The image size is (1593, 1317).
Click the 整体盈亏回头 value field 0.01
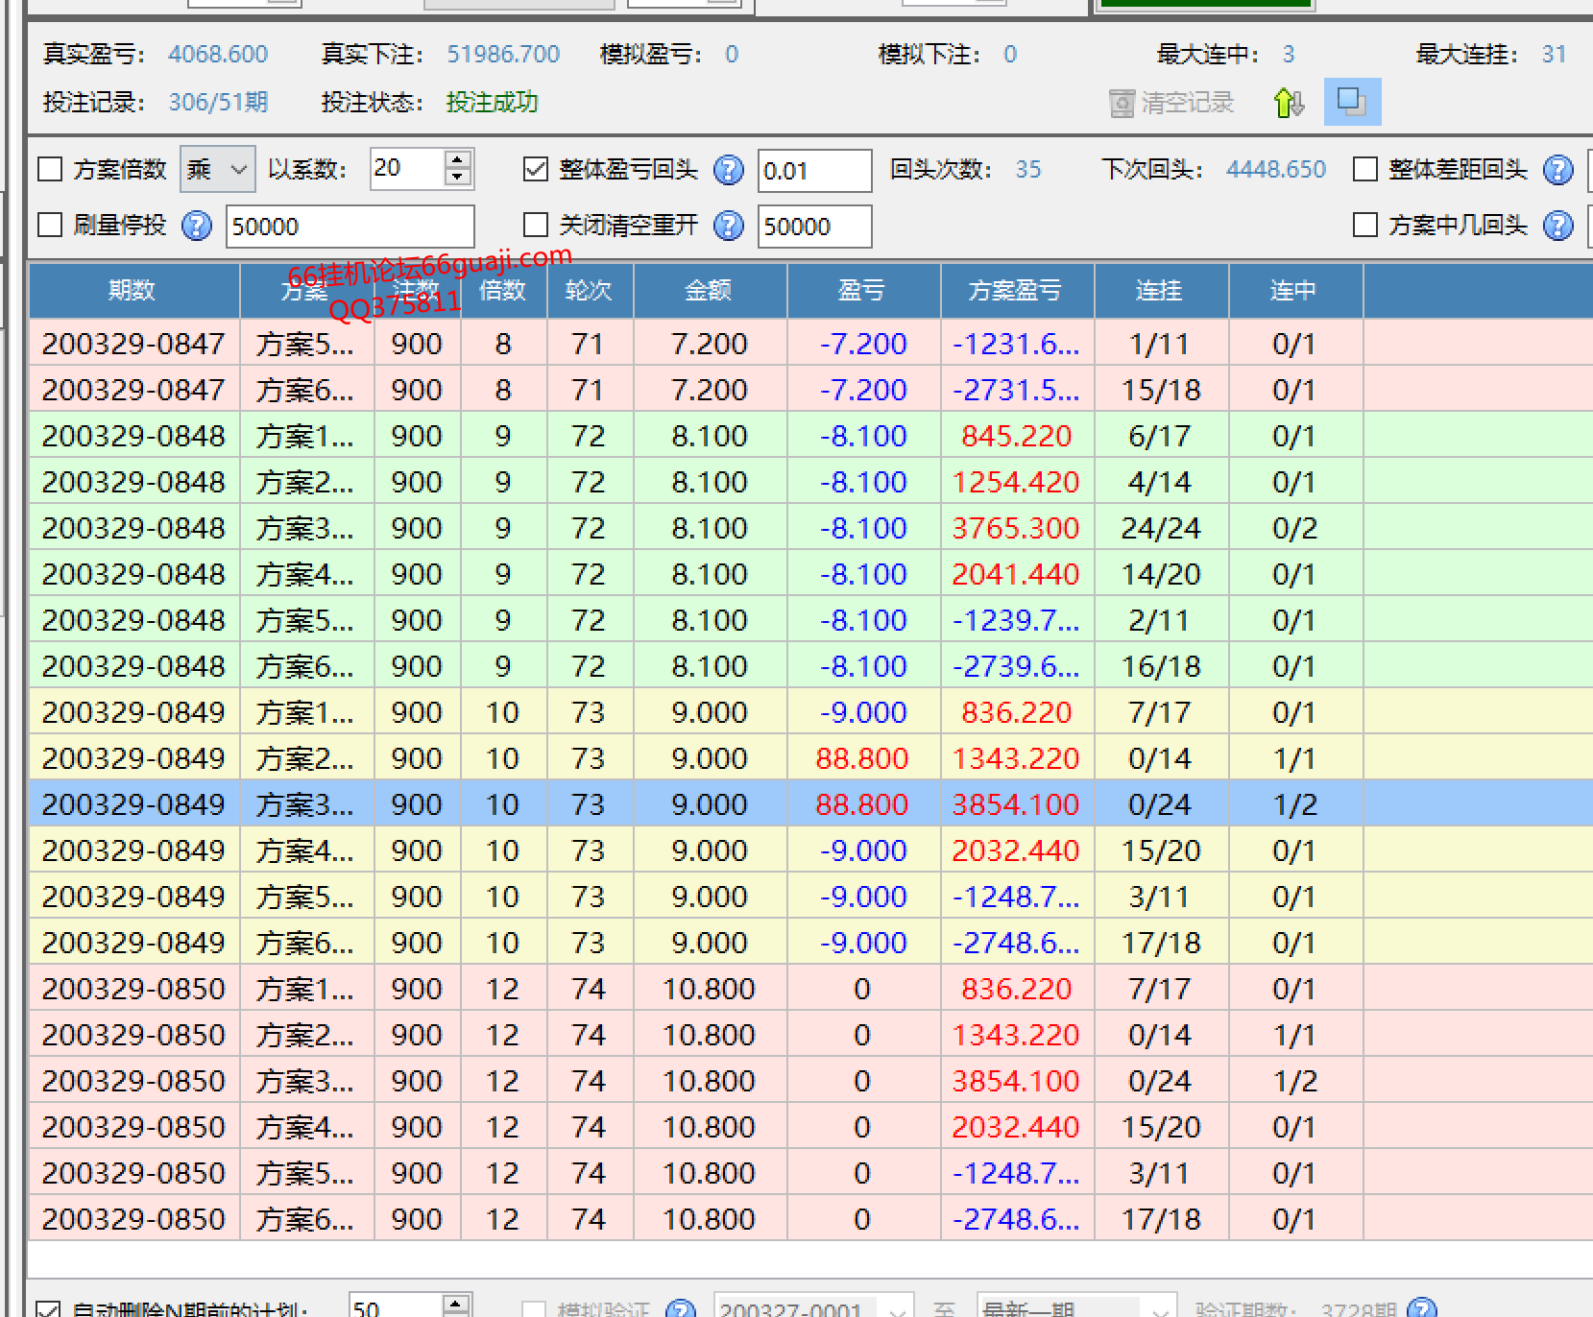[814, 171]
